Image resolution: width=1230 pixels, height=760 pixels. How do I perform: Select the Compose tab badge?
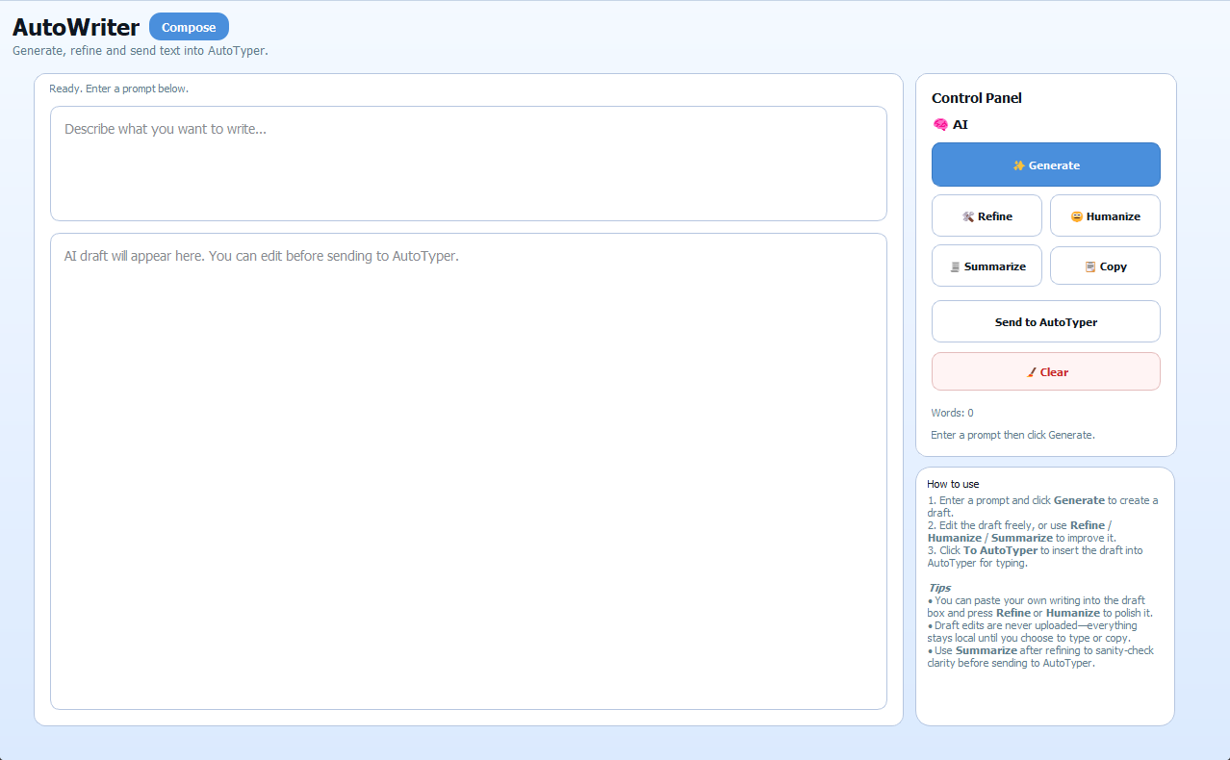click(x=189, y=27)
